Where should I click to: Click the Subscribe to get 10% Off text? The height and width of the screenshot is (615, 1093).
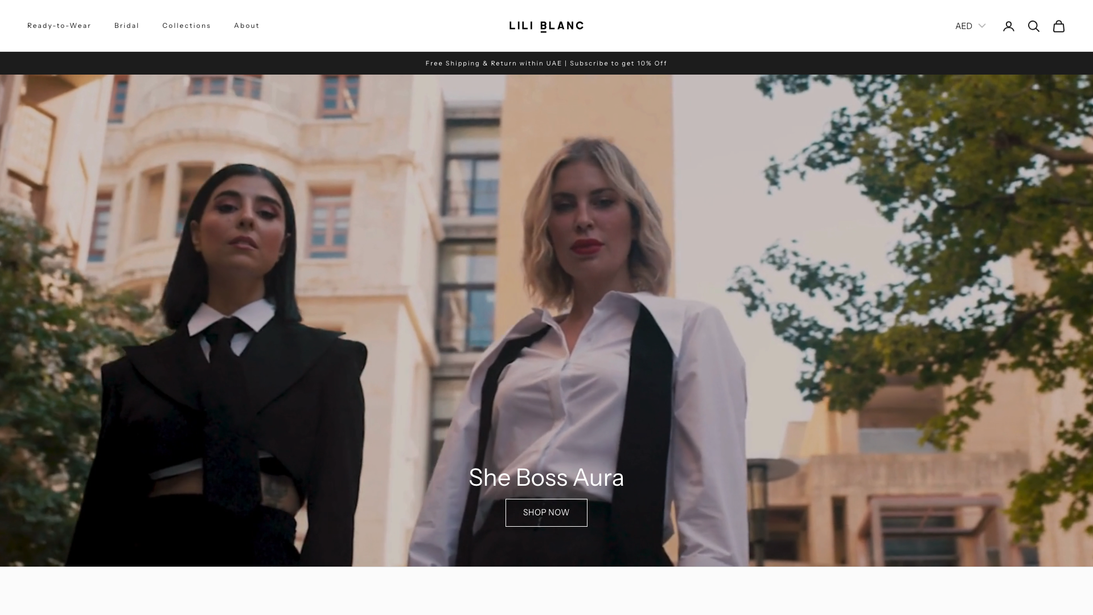618,63
